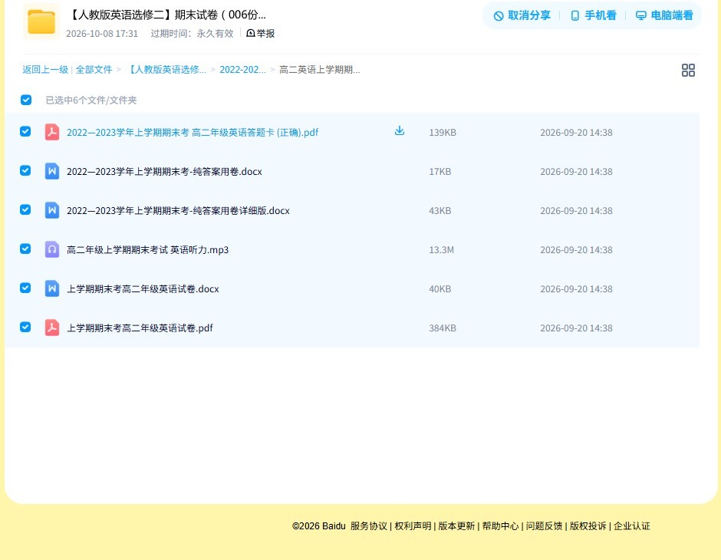Open 版本更新 footer link
This screenshot has height=560, width=721.
456,526
